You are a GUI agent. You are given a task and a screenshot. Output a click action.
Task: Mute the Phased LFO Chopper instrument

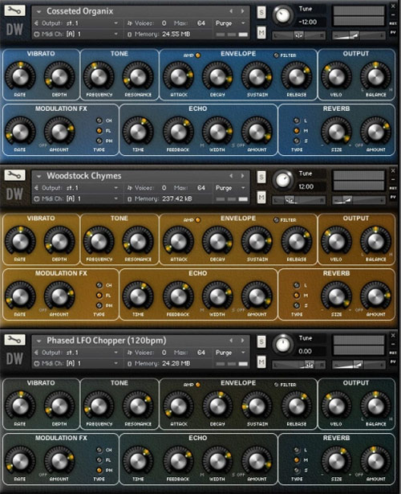tap(261, 362)
